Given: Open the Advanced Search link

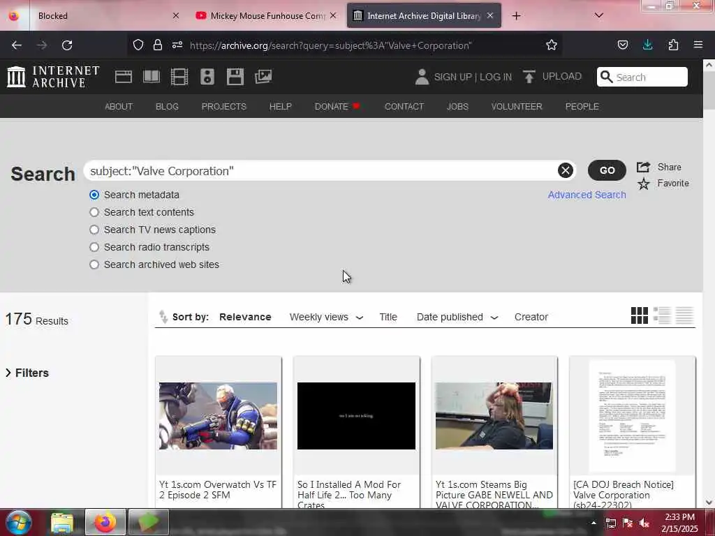Looking at the screenshot, I should coord(587,195).
